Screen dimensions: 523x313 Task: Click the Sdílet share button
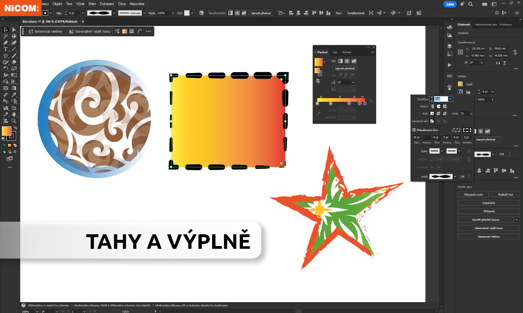coord(450,4)
